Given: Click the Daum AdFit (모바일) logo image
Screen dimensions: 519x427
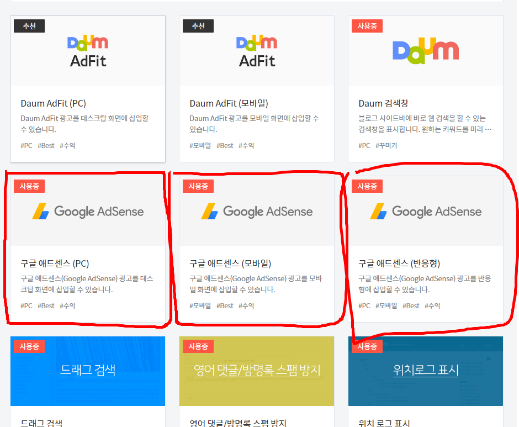Looking at the screenshot, I should (x=257, y=51).
